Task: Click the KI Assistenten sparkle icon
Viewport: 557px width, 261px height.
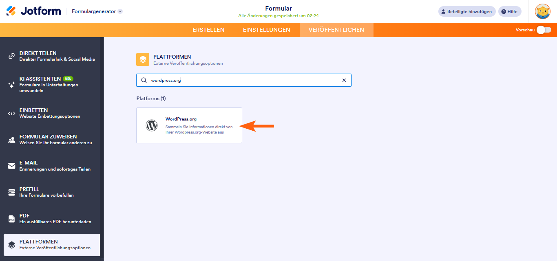Action: 12,85
